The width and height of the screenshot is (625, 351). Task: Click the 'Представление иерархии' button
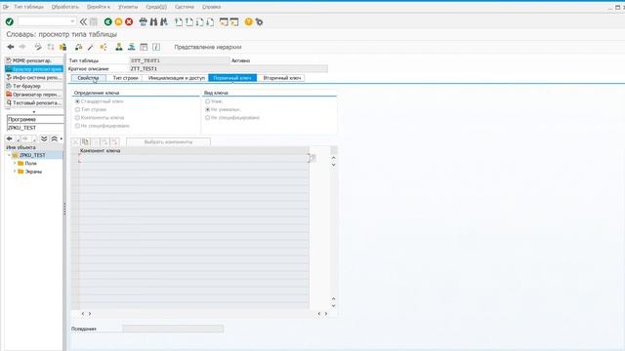tap(208, 47)
